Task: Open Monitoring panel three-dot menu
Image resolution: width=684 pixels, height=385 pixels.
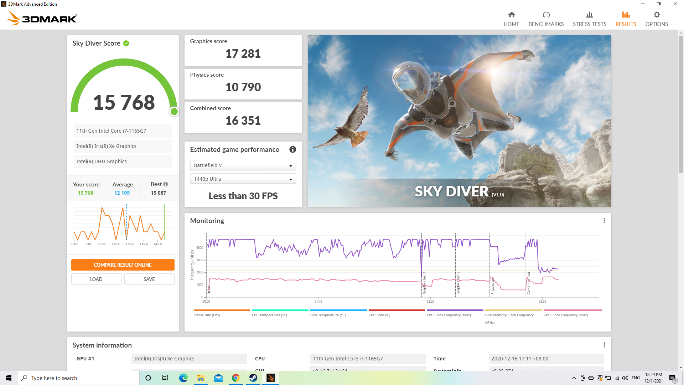Action: coord(604,221)
